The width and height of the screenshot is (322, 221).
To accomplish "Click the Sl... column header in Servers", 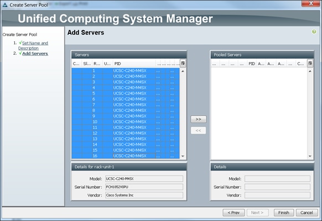I will (x=87, y=64).
